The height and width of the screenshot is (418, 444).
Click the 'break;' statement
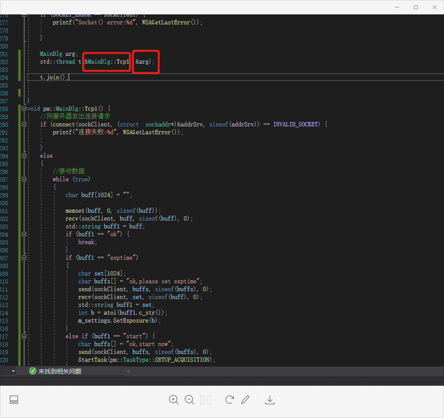(x=87, y=242)
